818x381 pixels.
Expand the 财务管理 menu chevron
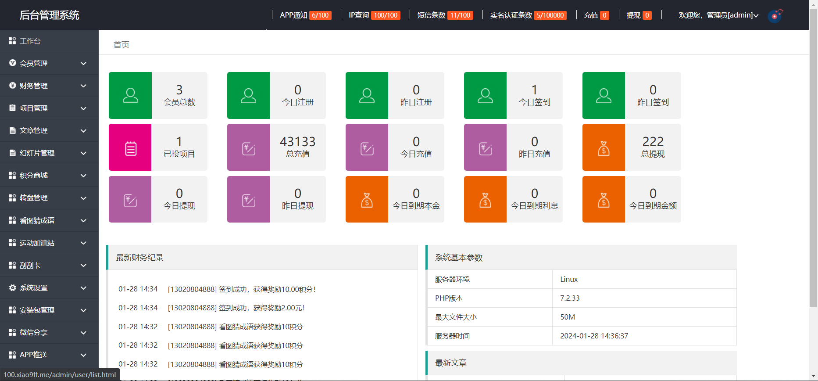tap(83, 86)
